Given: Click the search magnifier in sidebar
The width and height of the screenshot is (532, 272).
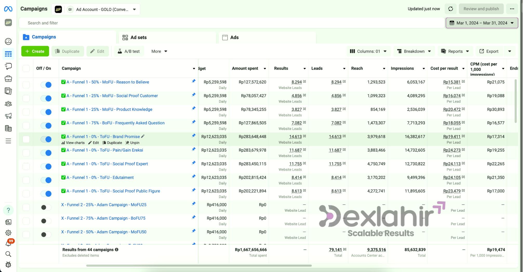Looking at the screenshot, I should [8, 254].
